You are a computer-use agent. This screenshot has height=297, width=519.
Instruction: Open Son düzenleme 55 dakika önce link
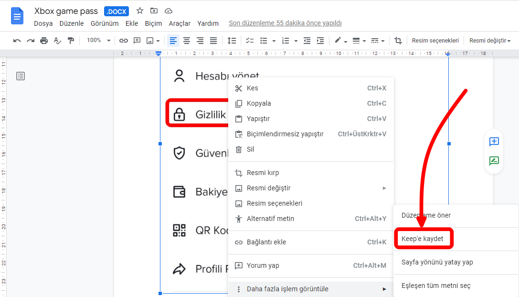coord(285,23)
